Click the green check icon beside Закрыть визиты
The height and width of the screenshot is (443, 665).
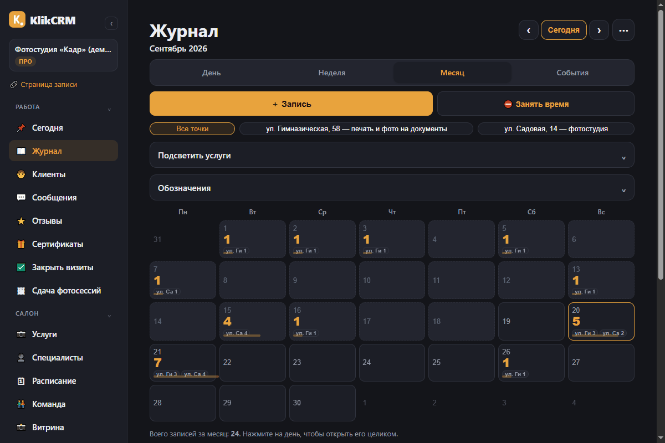[21, 267]
